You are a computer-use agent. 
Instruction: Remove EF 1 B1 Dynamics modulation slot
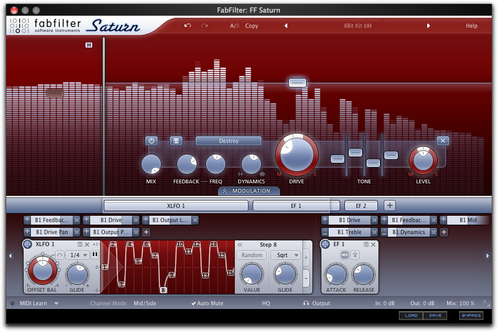[434, 232]
